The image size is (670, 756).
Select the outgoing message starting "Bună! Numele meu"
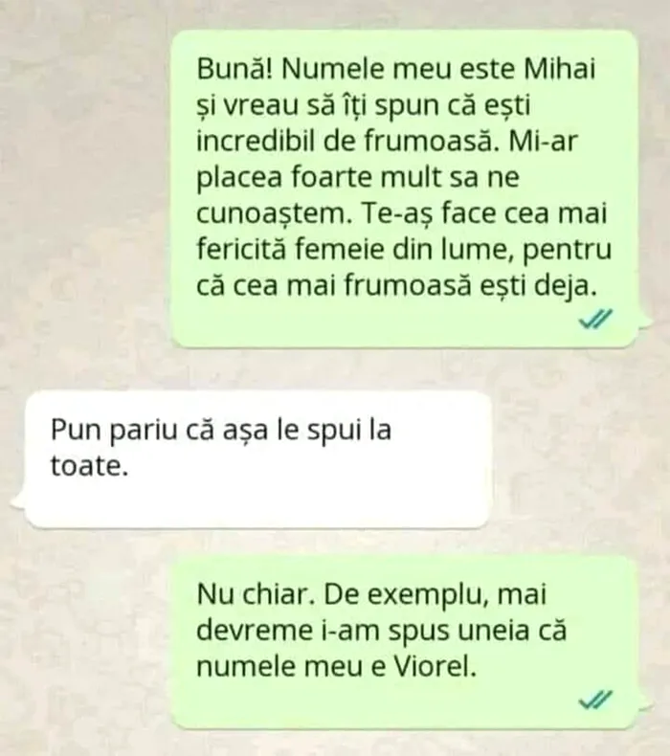[404, 189]
